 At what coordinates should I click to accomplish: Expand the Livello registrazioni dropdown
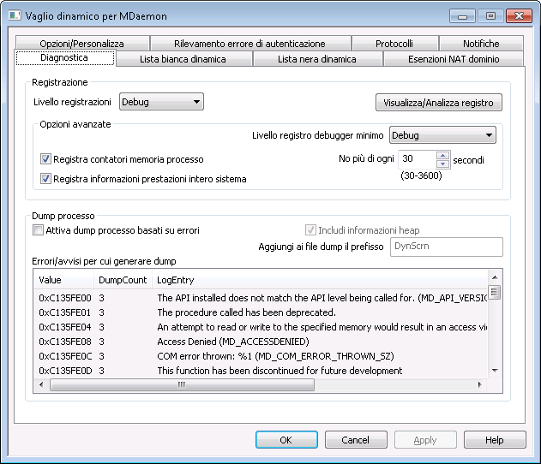pyautogui.click(x=161, y=102)
